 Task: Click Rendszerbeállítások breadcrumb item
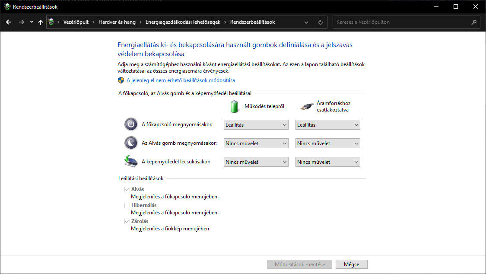click(252, 22)
